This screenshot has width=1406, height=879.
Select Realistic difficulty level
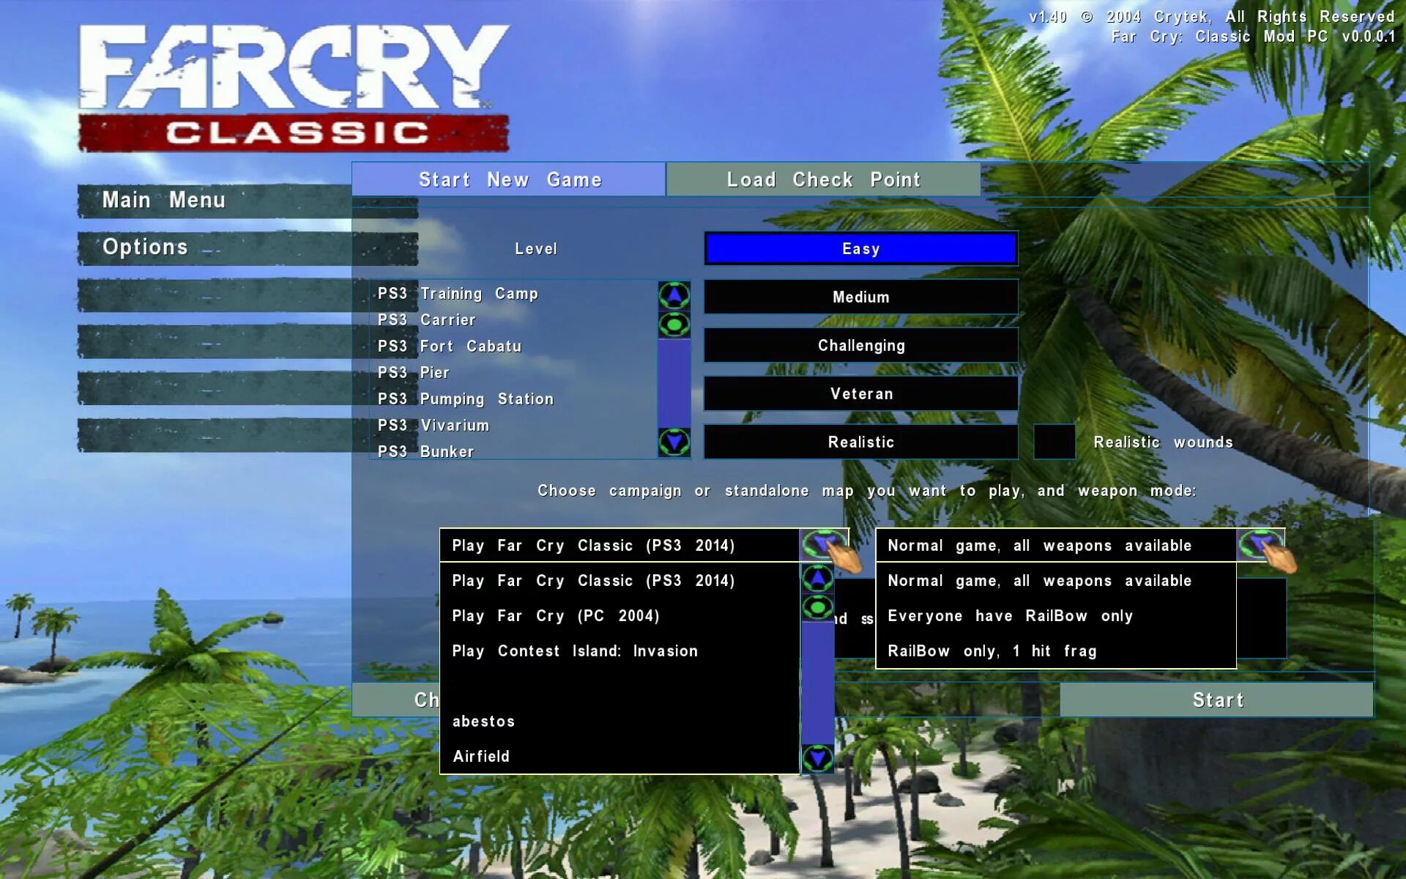(860, 442)
